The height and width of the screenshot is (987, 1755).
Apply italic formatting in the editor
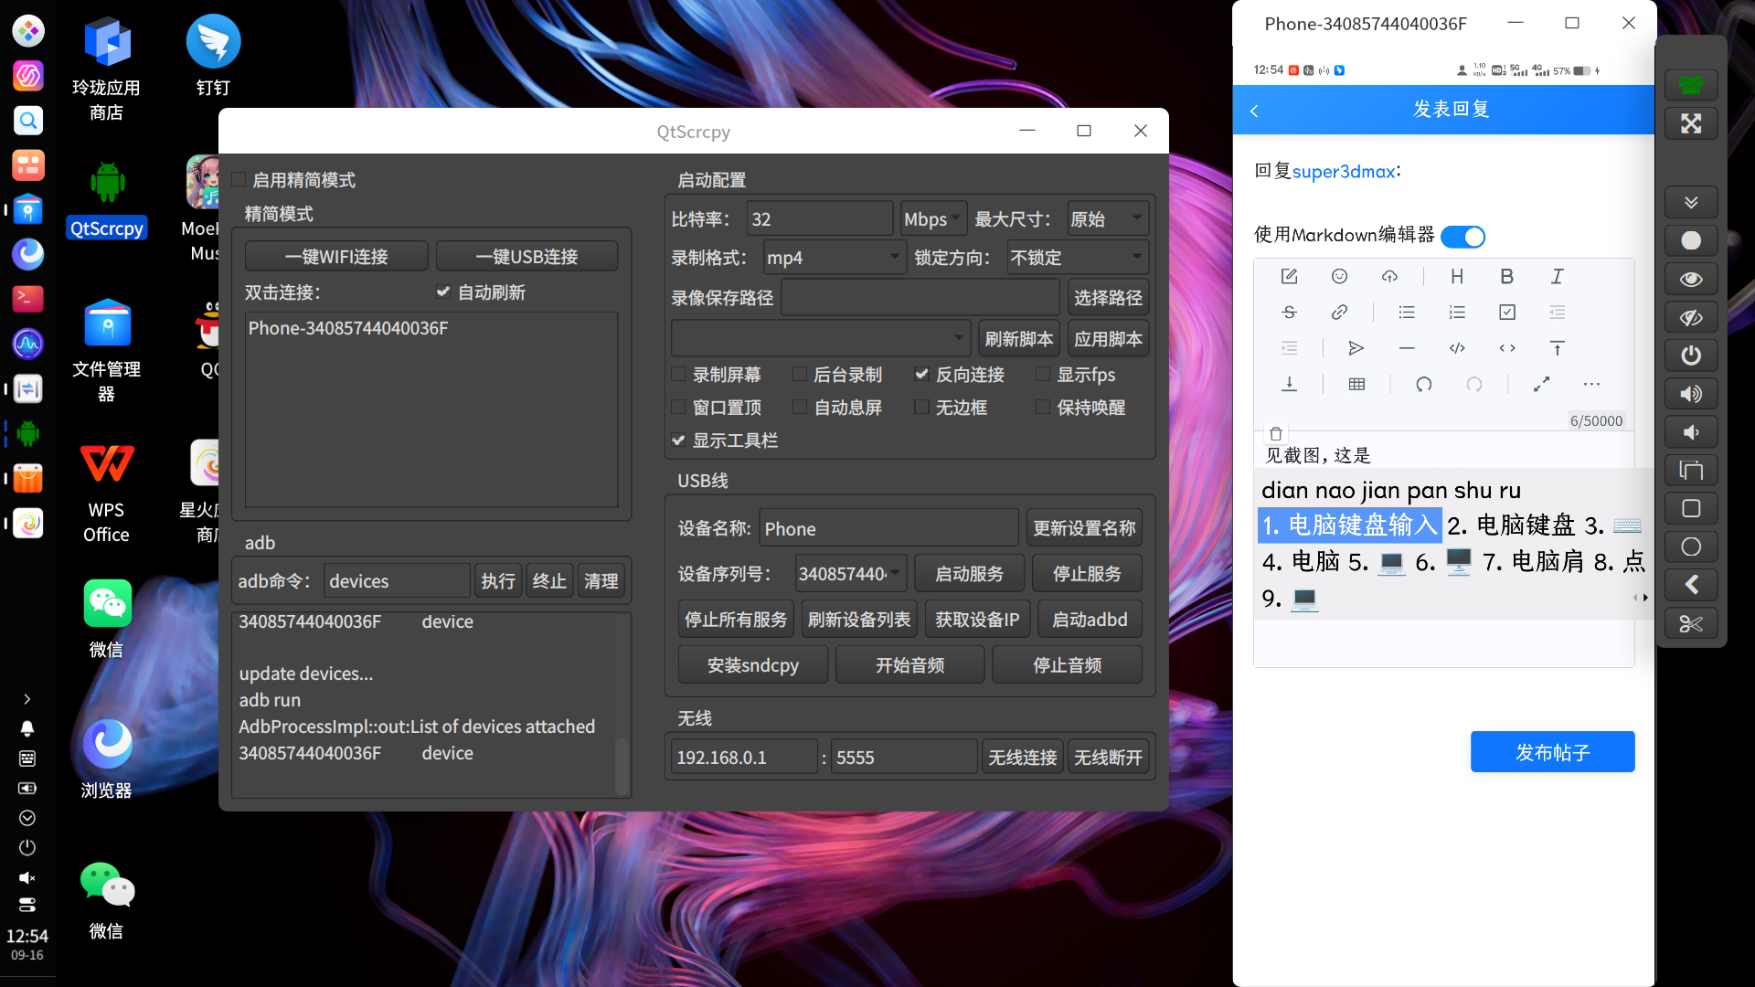click(x=1558, y=276)
